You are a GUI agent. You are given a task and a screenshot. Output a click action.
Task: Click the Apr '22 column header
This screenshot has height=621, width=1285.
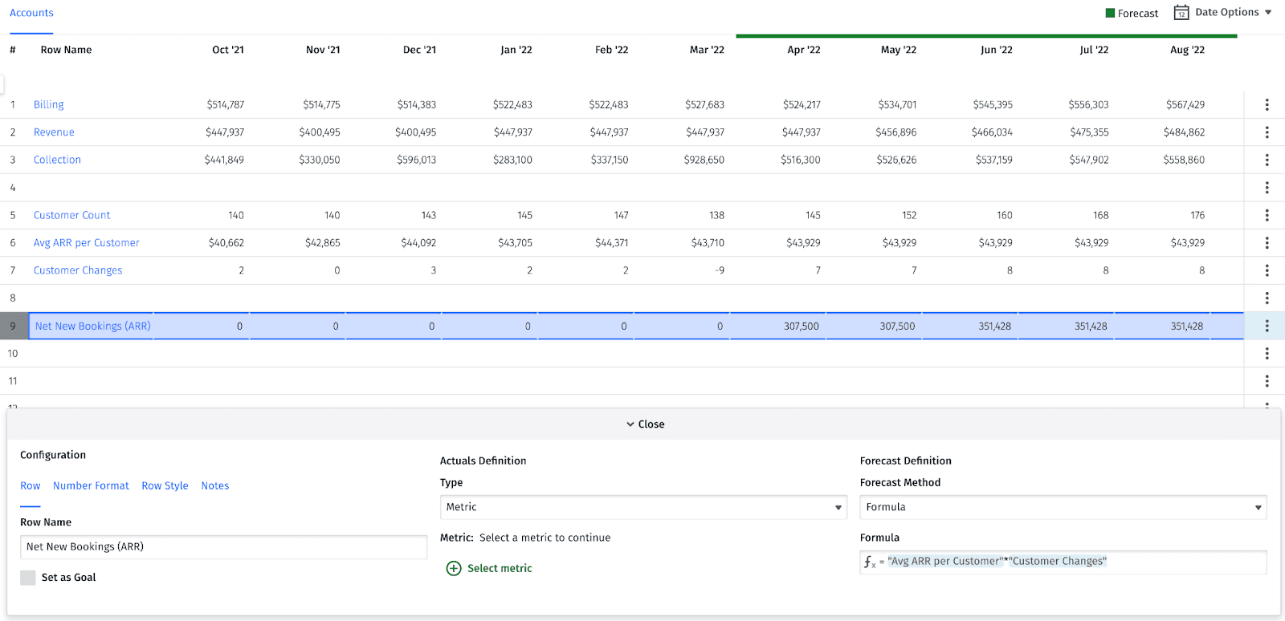pyautogui.click(x=804, y=50)
